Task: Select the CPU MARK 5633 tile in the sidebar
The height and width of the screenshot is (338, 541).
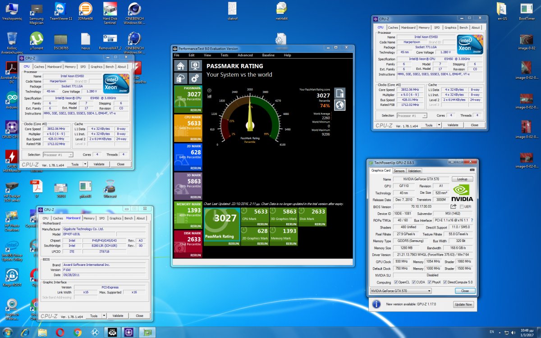Action: (188, 128)
